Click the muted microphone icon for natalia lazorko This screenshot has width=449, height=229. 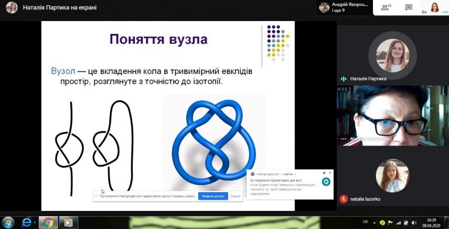click(x=343, y=199)
